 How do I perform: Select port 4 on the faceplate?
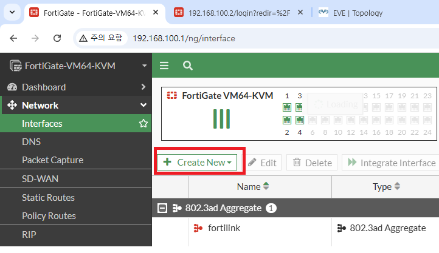[300, 120]
